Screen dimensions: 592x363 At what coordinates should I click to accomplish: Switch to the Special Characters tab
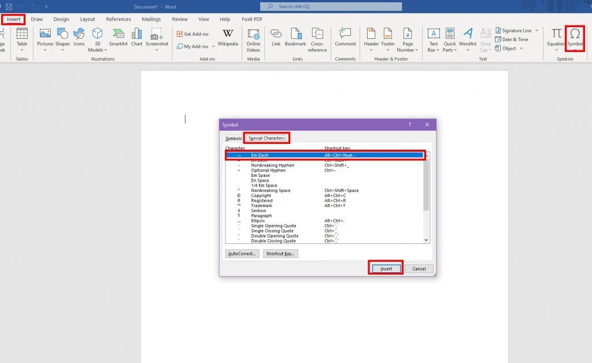267,138
